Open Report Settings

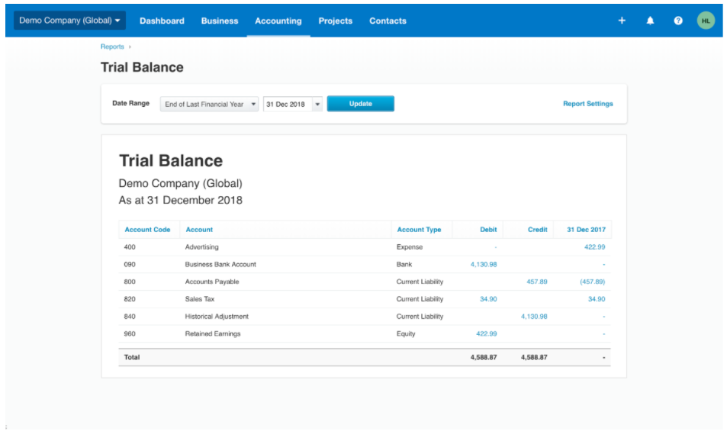click(587, 104)
